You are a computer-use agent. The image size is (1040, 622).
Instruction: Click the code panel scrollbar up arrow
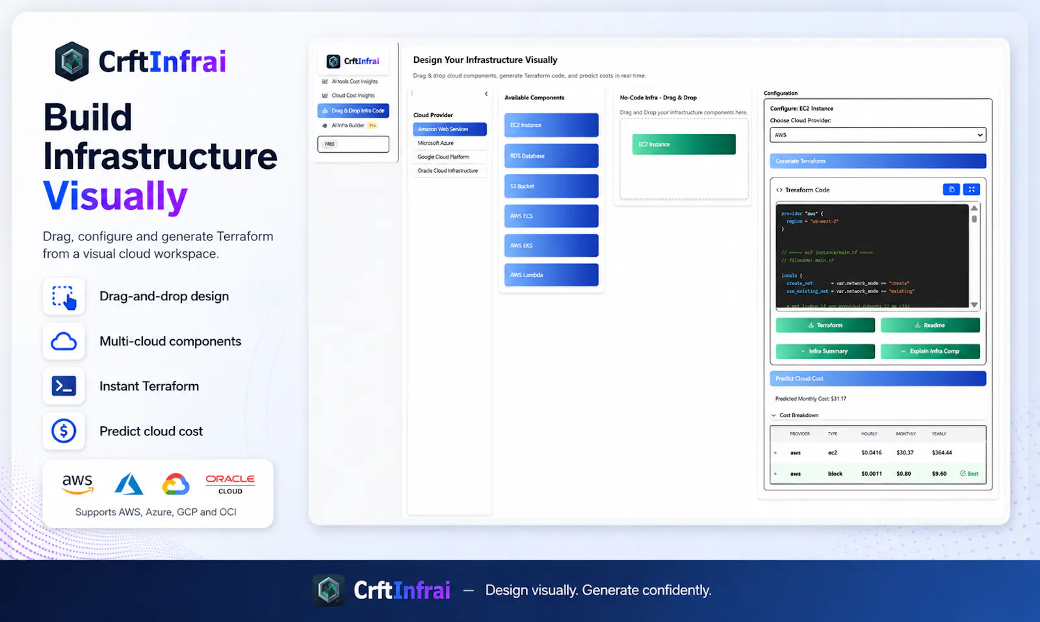click(974, 208)
